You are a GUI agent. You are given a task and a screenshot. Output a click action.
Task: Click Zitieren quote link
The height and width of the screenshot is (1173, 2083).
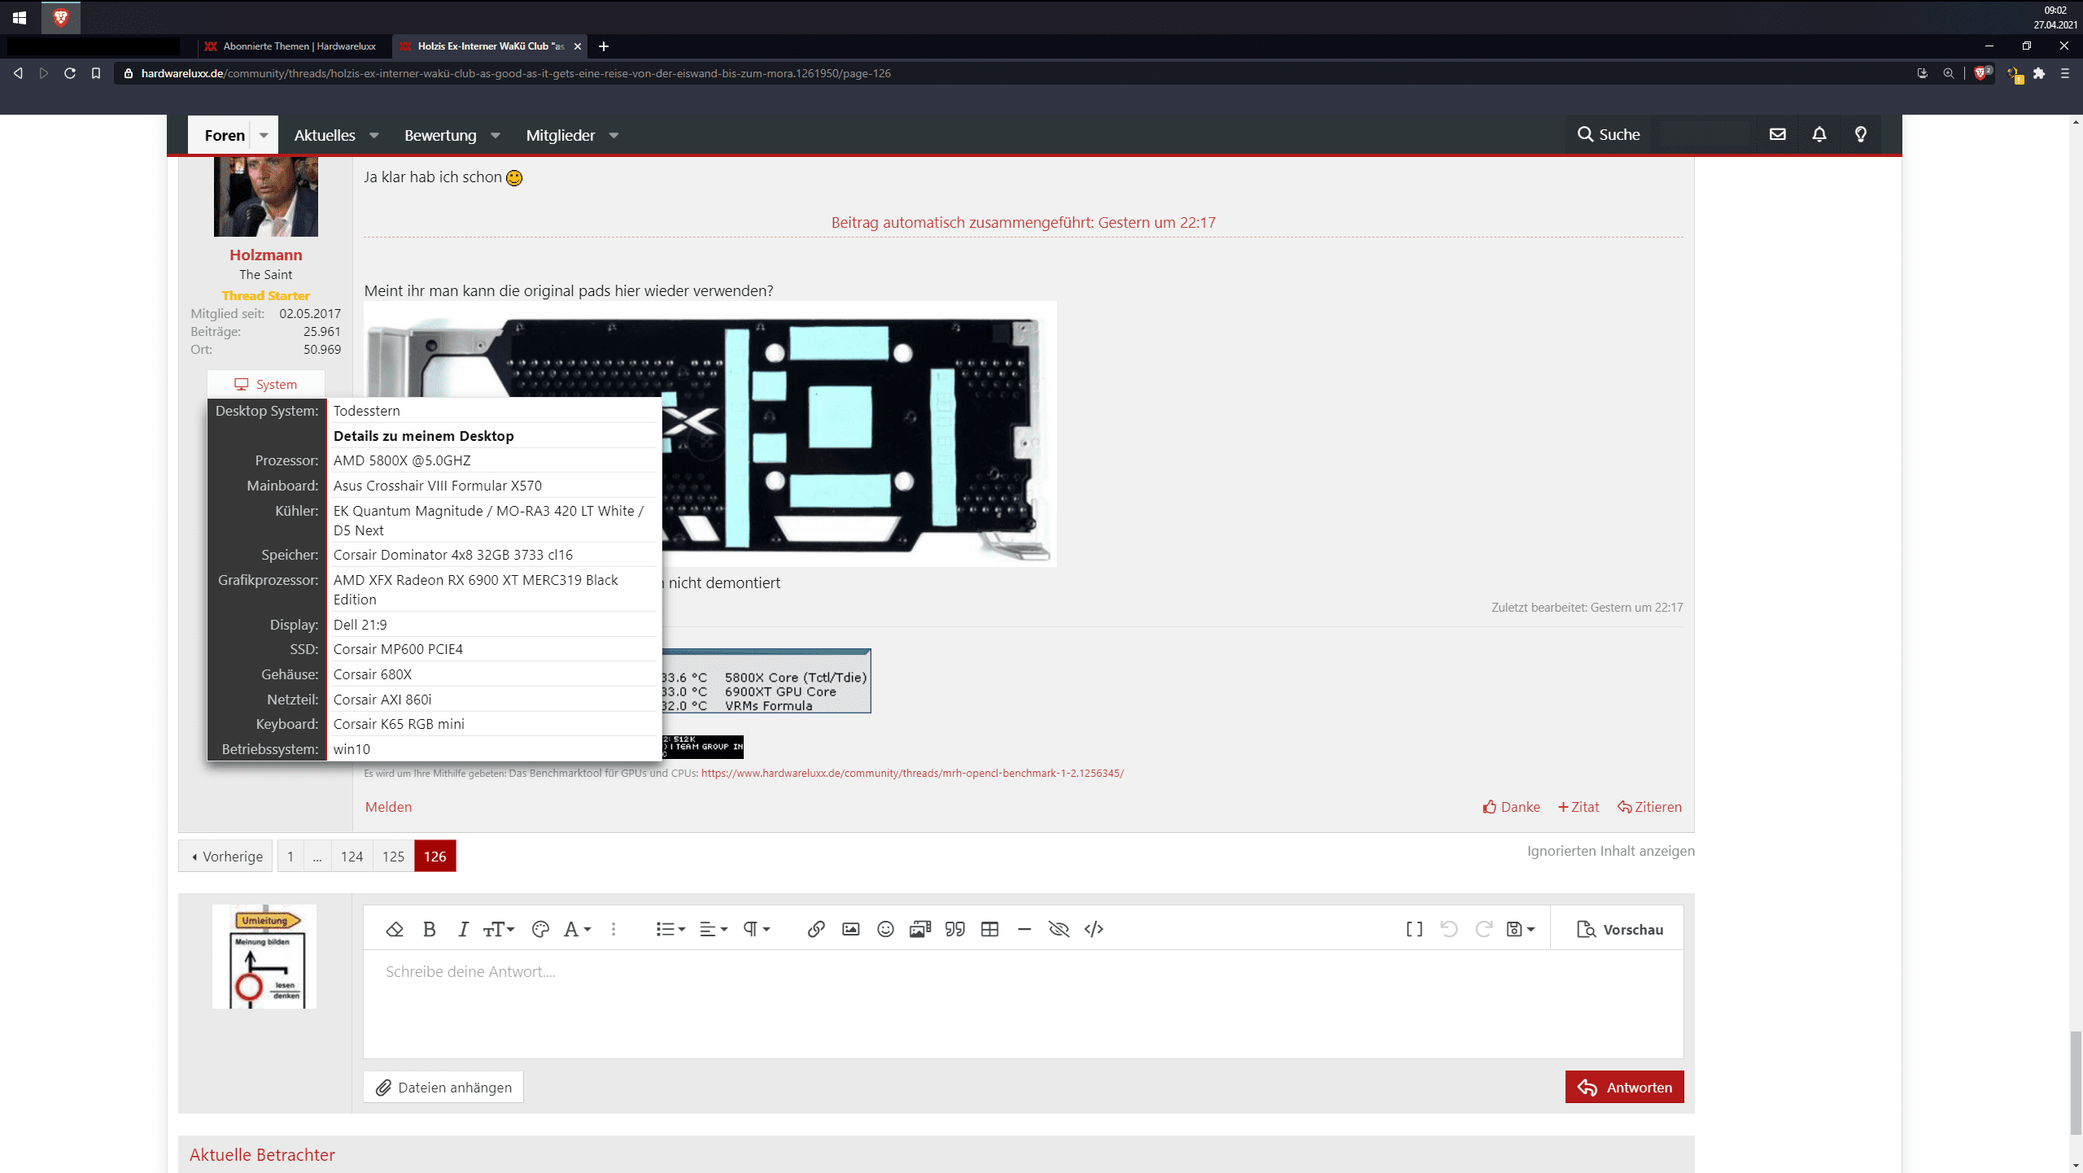(1649, 807)
